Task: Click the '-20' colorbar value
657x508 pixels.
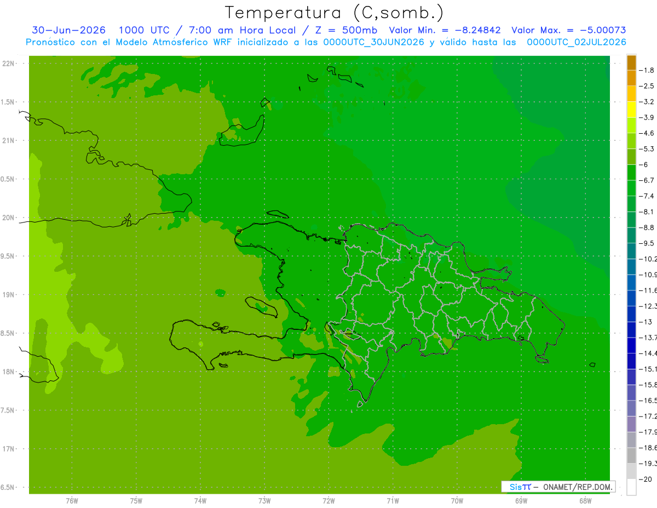Action: [x=646, y=479]
